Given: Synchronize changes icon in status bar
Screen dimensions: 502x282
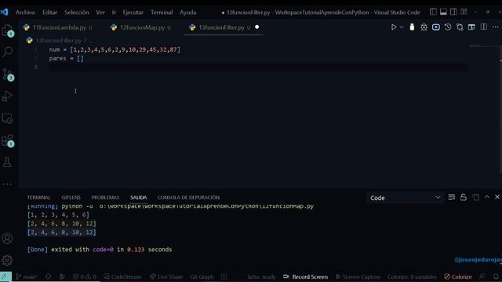Looking at the screenshot, I should (x=49, y=277).
